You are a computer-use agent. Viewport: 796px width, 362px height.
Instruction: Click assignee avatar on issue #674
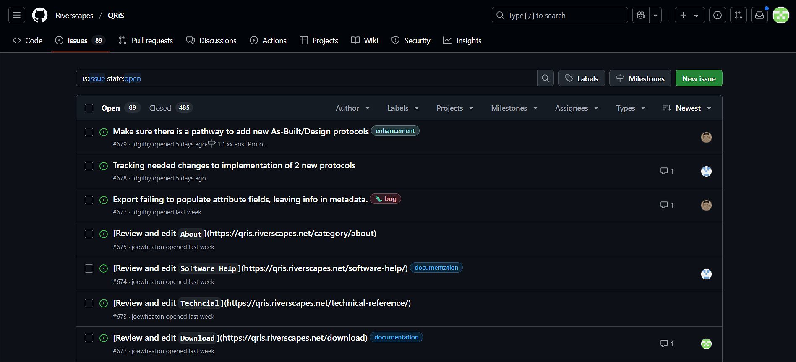coord(707,274)
